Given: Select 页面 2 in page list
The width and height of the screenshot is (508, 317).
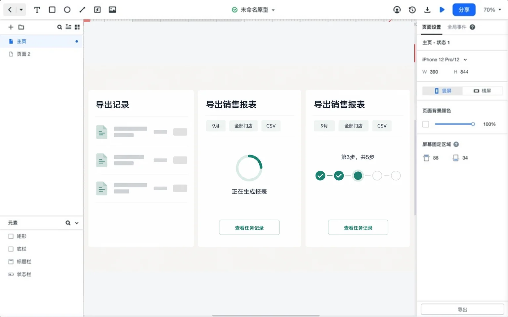Looking at the screenshot, I should (41, 54).
